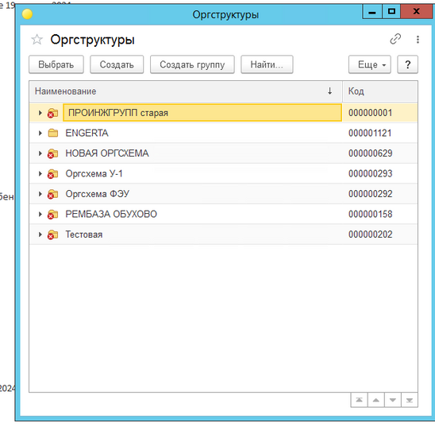Add Оргструктуры to favorites with star icon
435x434 pixels.
tap(37, 40)
